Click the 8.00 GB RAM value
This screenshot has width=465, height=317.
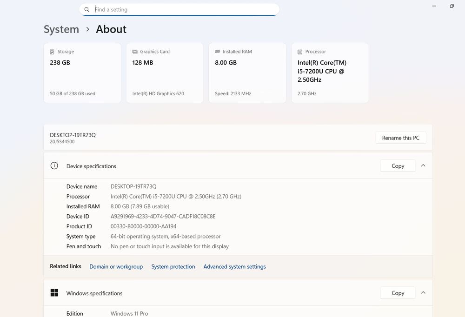[x=226, y=63]
